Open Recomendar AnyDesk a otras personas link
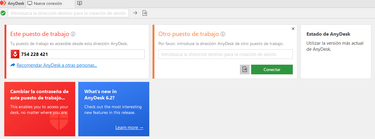This screenshot has height=139, width=375. point(57,65)
